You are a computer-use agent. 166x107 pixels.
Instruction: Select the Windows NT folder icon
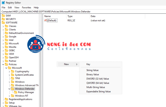click(x=12, y=96)
